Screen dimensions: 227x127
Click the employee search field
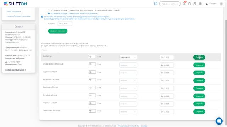point(50,50)
